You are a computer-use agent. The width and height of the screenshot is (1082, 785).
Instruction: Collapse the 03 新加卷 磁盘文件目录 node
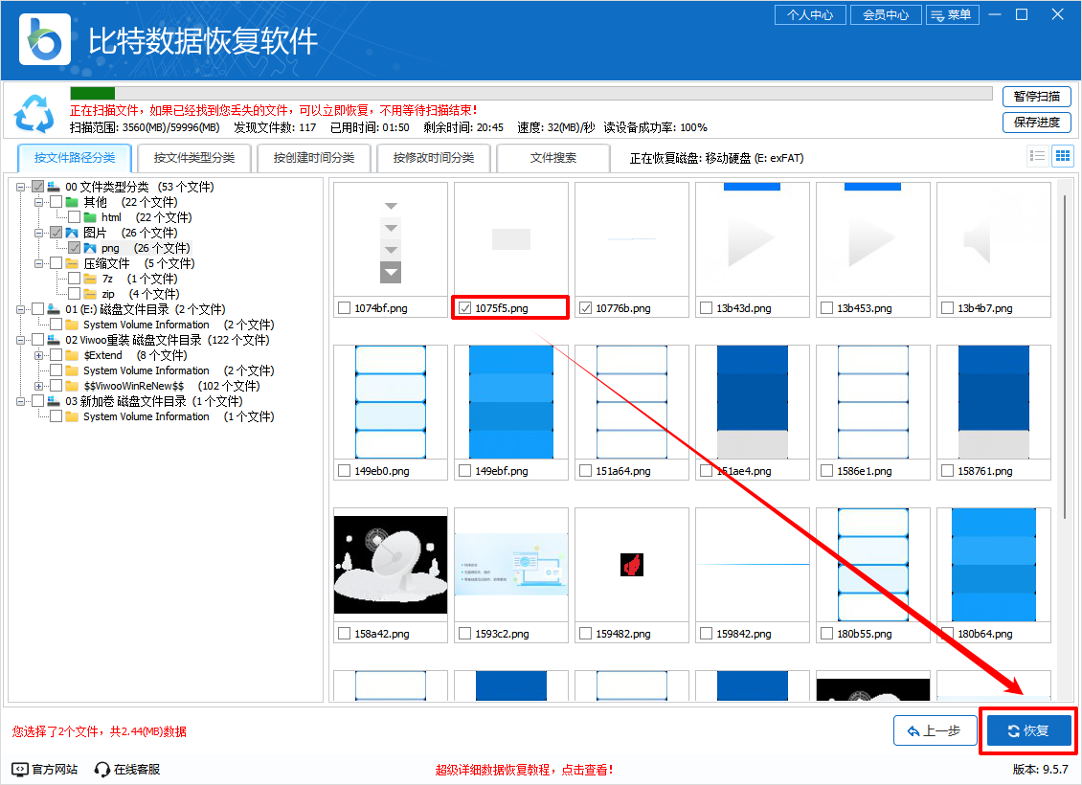[21, 401]
